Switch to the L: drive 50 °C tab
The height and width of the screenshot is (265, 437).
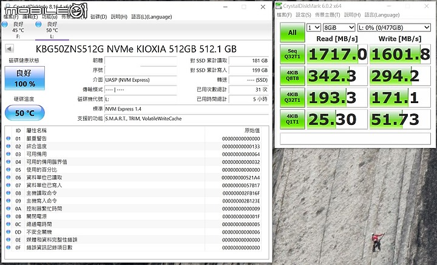pos(52,30)
